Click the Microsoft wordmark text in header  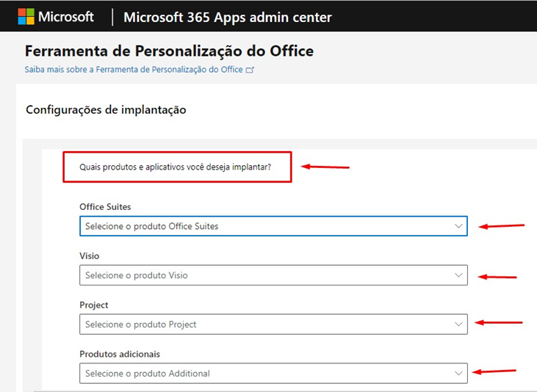click(x=66, y=17)
